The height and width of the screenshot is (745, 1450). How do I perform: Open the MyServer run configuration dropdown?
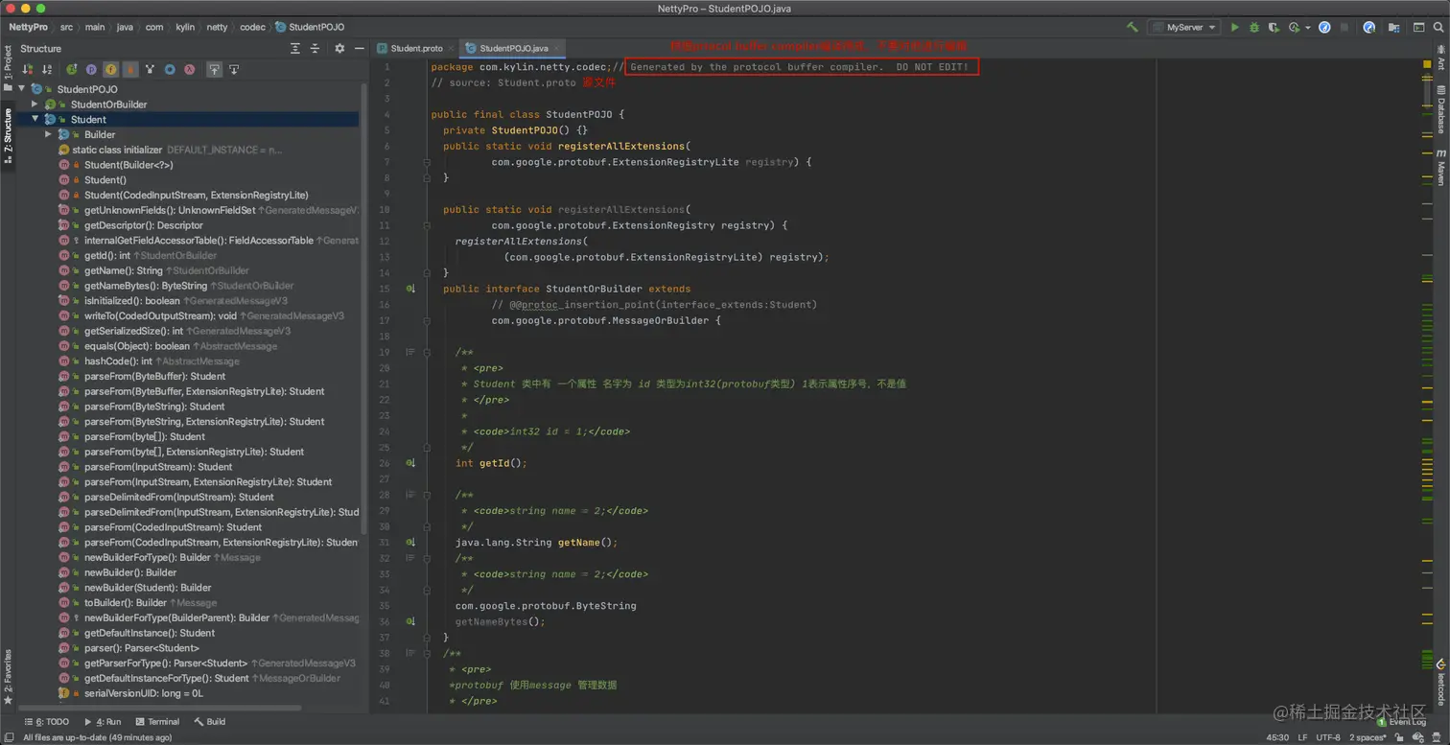pos(1184,27)
